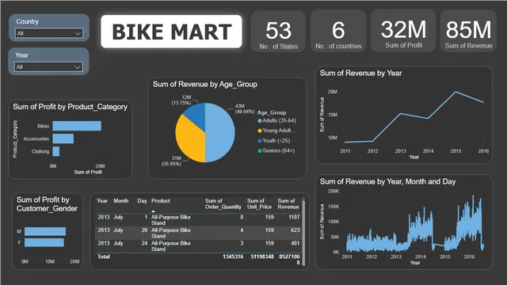Click 2013 on the Revenue by Year axis
Viewport: 507px width, 285px height.
[400, 151]
